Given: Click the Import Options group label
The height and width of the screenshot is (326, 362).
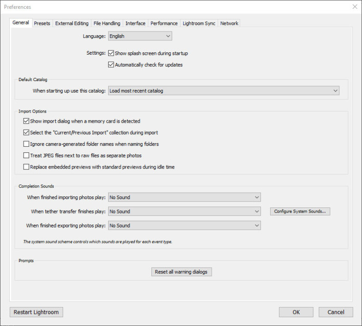Looking at the screenshot, I should (x=32, y=111).
